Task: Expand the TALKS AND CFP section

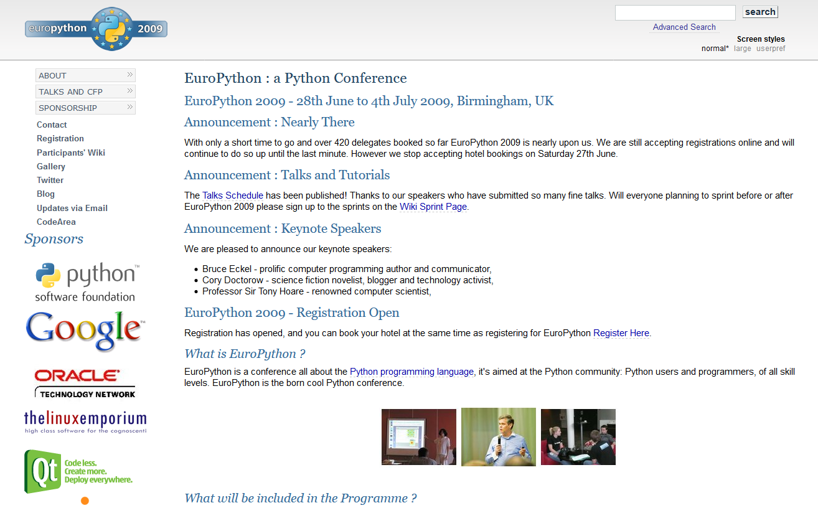Action: click(85, 92)
